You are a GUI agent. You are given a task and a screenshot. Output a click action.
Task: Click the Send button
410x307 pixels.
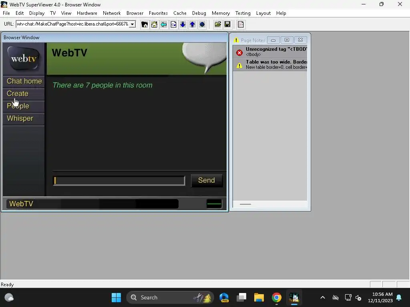(207, 180)
